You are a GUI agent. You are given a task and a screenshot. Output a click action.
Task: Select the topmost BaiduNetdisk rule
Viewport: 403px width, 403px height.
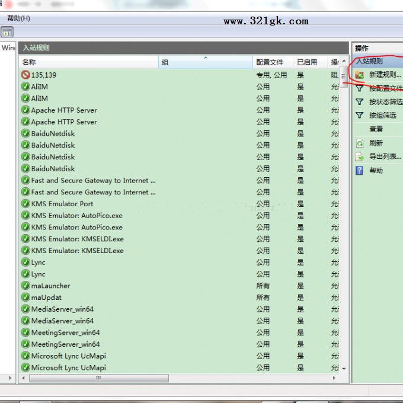[x=179, y=133]
